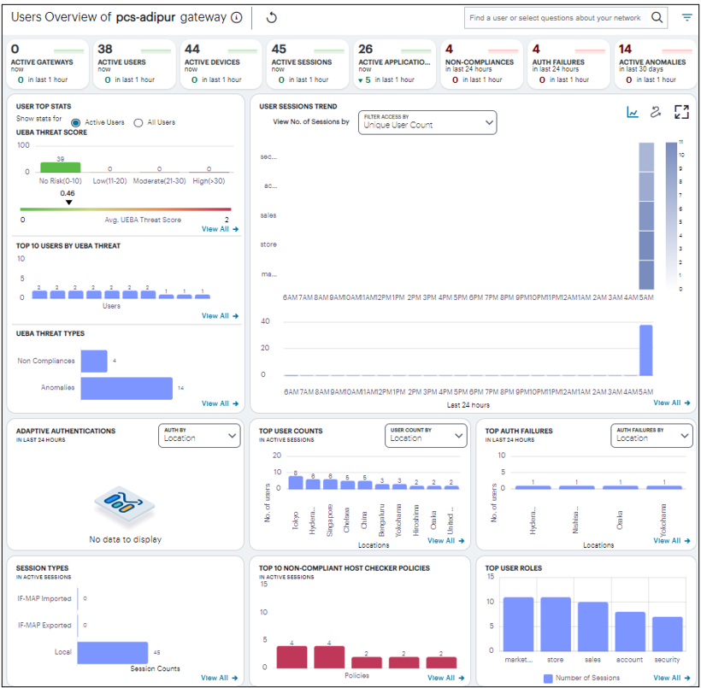Open User Count By dropdown in Top User Counts
This screenshot has height=688, width=701.
click(425, 436)
